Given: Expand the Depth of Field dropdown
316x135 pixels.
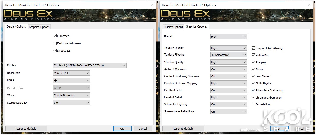Looking at the screenshot, I should (x=229, y=90).
